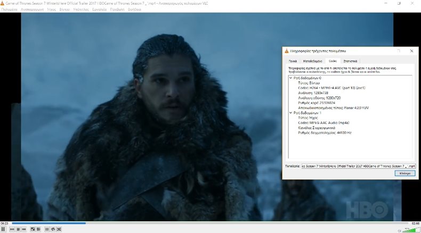Screen dimensions: 421x233
Task: Stop the video playback
Action: (x=18, y=229)
